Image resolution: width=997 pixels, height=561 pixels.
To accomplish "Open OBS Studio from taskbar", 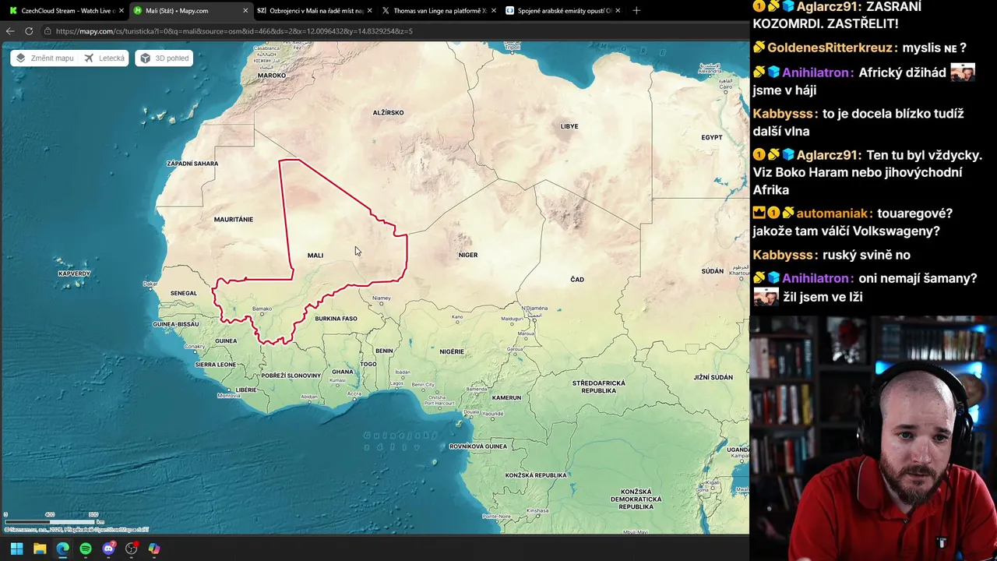I will [x=132, y=549].
